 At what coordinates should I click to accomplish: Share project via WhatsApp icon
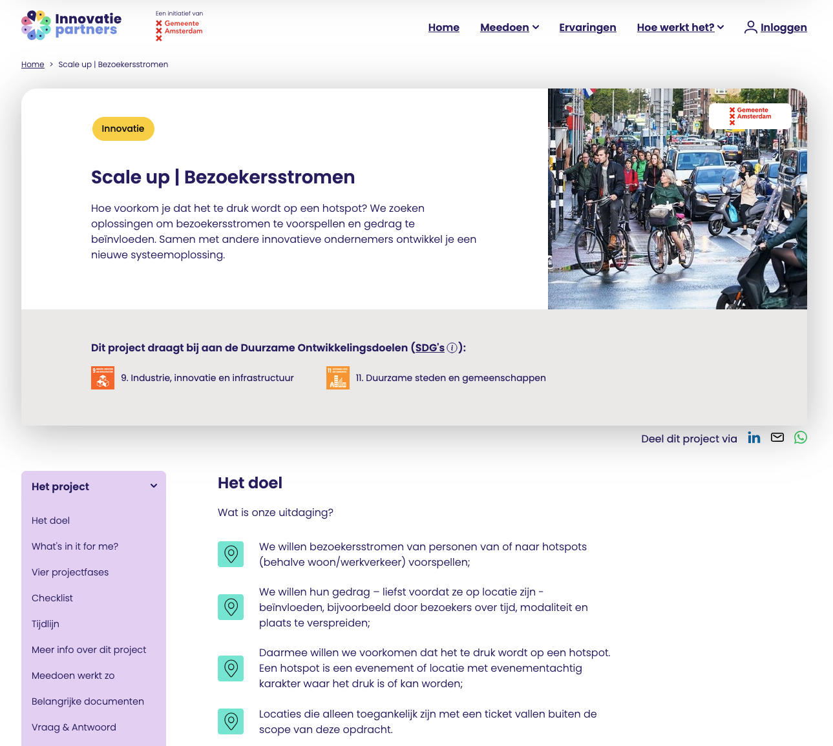click(801, 438)
